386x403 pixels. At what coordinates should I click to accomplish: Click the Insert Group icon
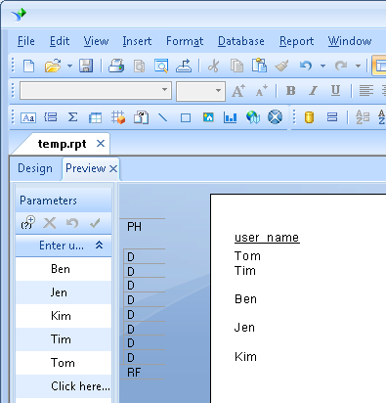(x=51, y=117)
